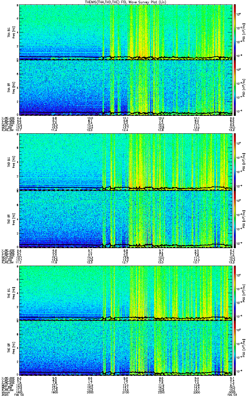The height and width of the screenshot is (397, 248).
Task: Click the Feb 03 date label
Action: (x=232, y=395)
